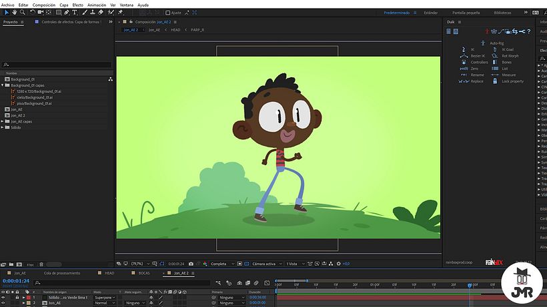Select the Hand tool
Viewport: 547px width, 307px height.
click(15, 13)
